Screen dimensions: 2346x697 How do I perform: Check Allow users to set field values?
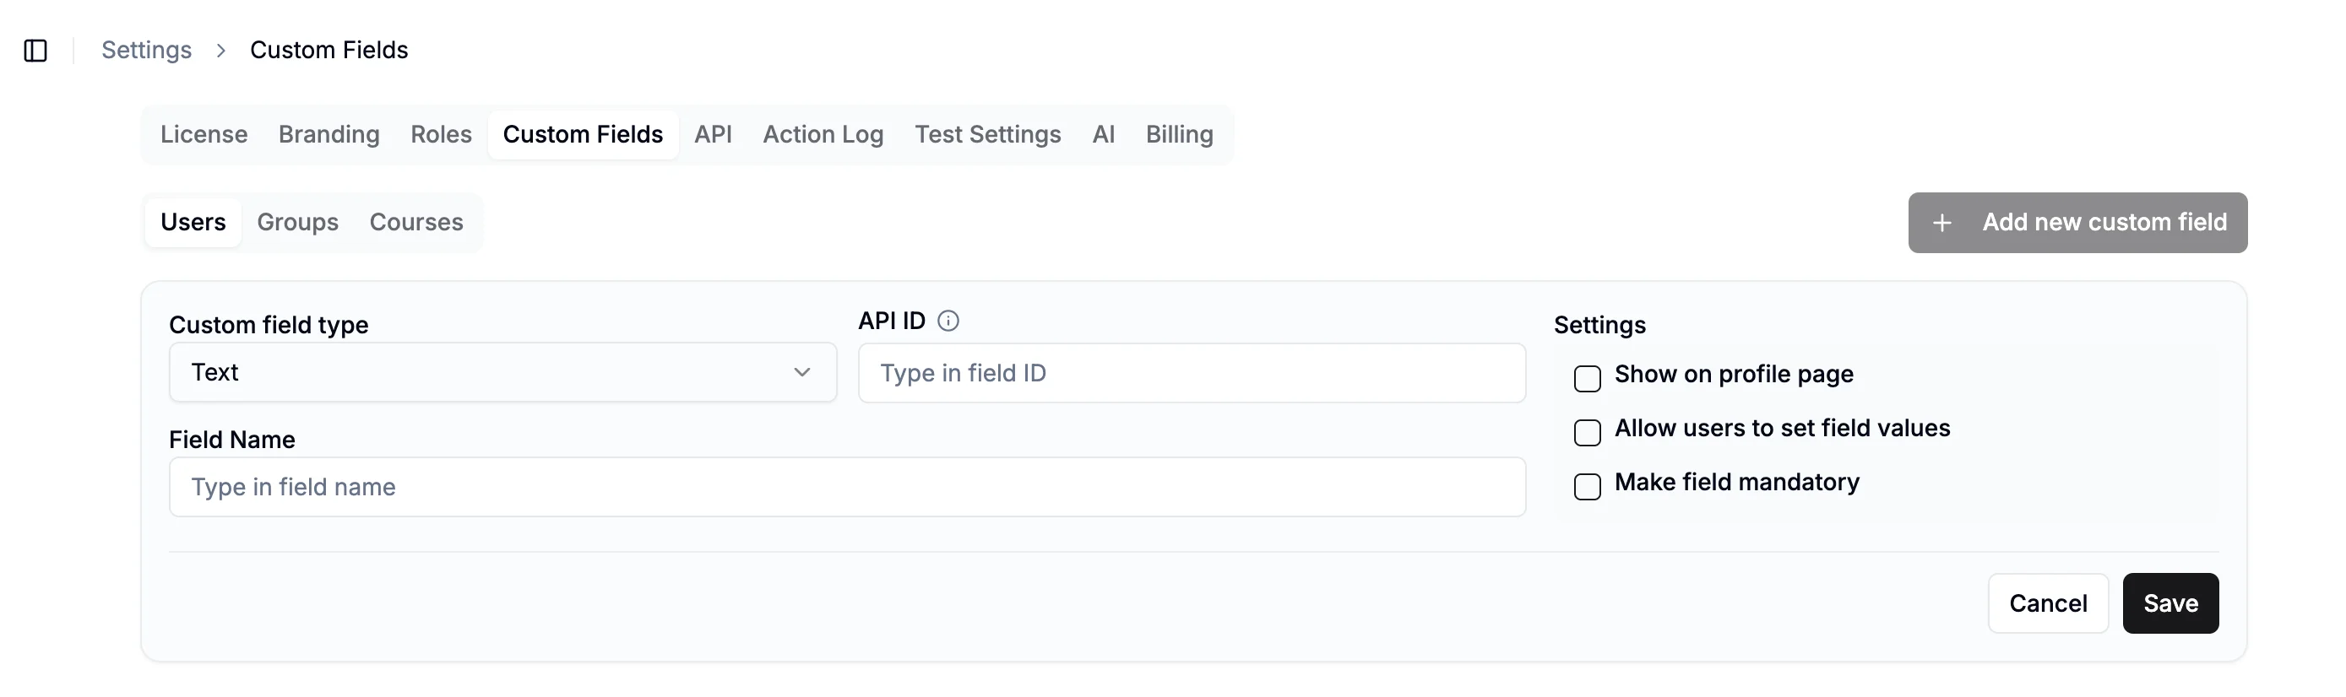[x=1587, y=432]
